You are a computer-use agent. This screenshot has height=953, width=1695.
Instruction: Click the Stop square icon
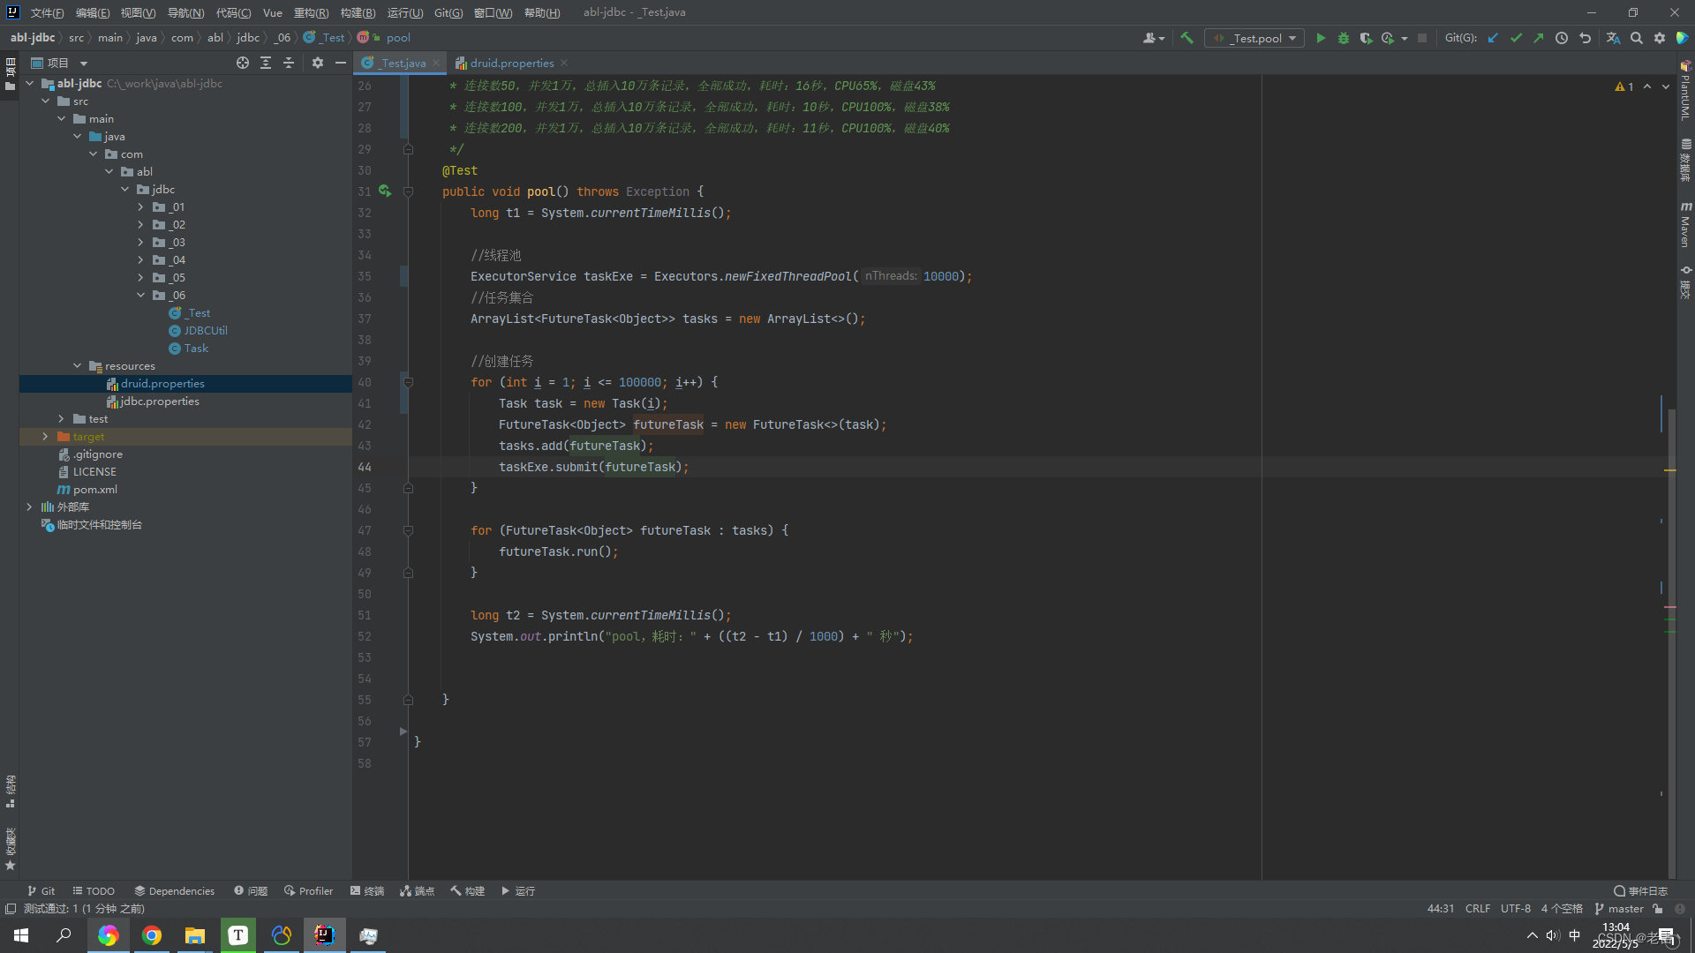coord(1422,38)
